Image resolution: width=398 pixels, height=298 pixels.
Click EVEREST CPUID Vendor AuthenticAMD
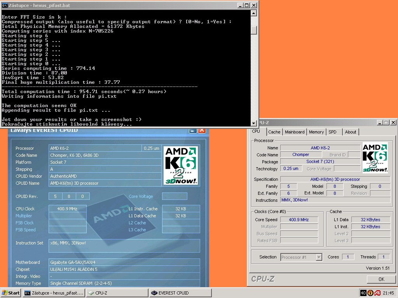(105, 176)
